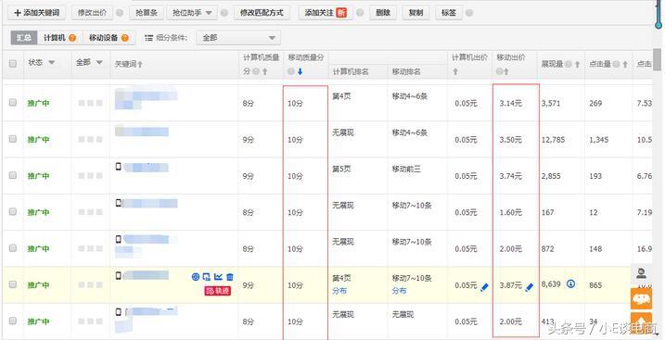Screen dimensions: 665x340
Task: Open 分布 link under 移动7~10条 in highlighted row
Action: click(x=399, y=291)
